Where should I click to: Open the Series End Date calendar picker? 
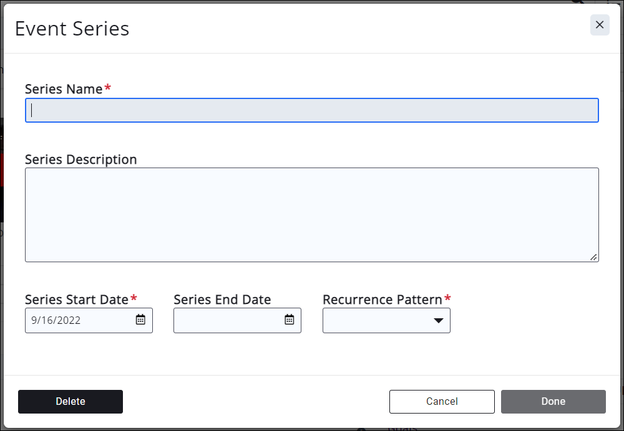pyautogui.click(x=290, y=320)
